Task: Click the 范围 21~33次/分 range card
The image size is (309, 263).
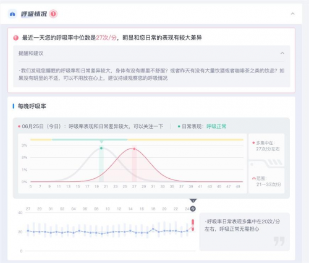Action: pyautogui.click(x=266, y=181)
